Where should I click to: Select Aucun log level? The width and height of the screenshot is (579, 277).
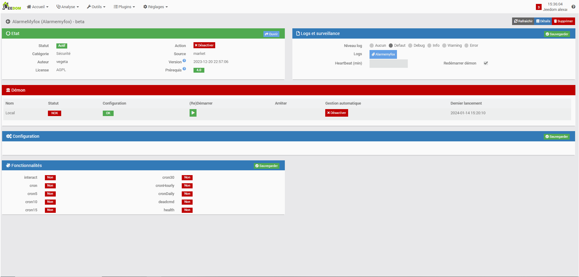(x=372, y=46)
